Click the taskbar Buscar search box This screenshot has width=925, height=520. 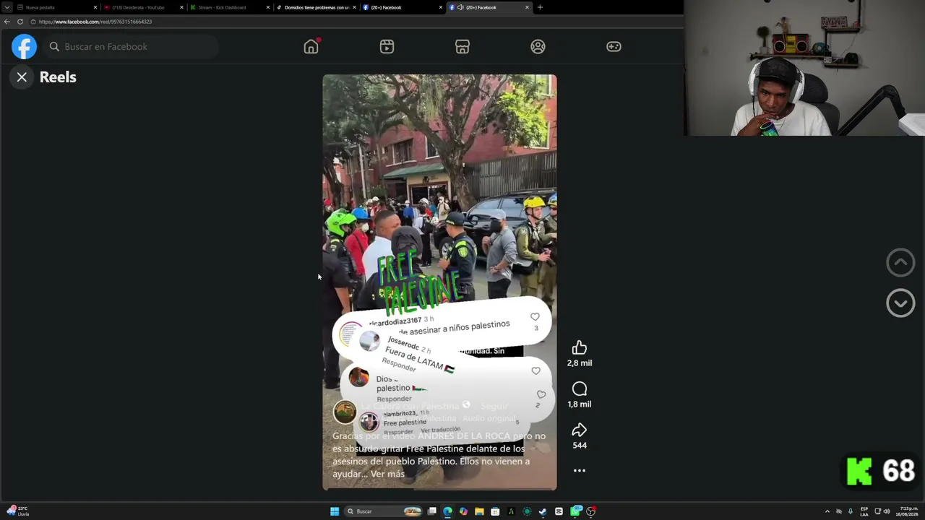pos(383,511)
